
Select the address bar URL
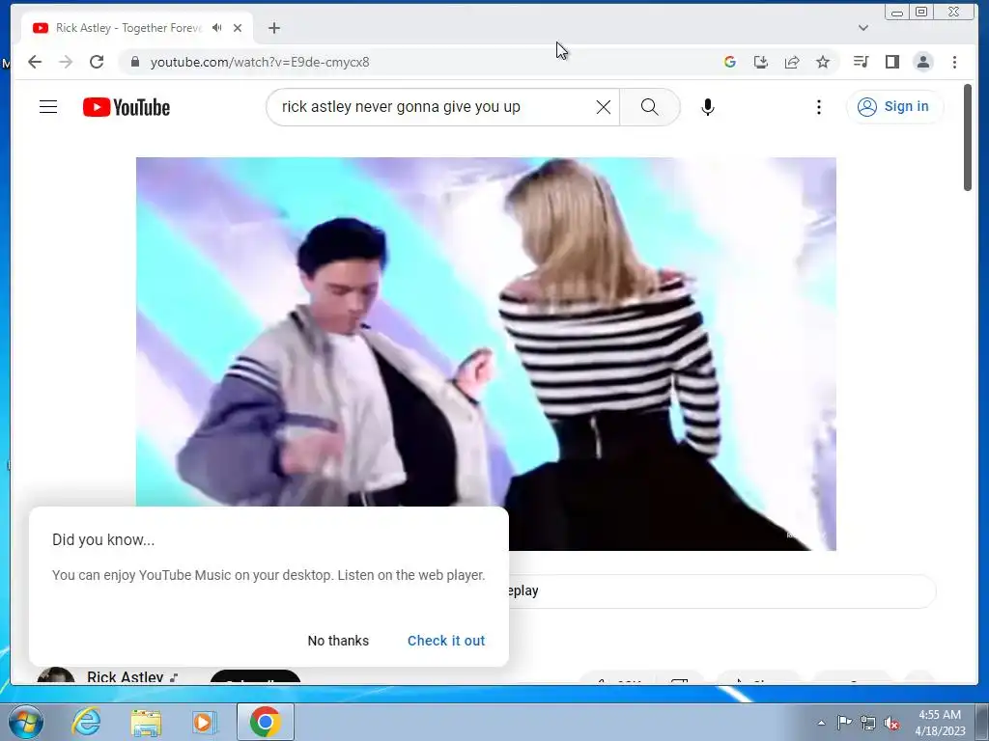[260, 62]
